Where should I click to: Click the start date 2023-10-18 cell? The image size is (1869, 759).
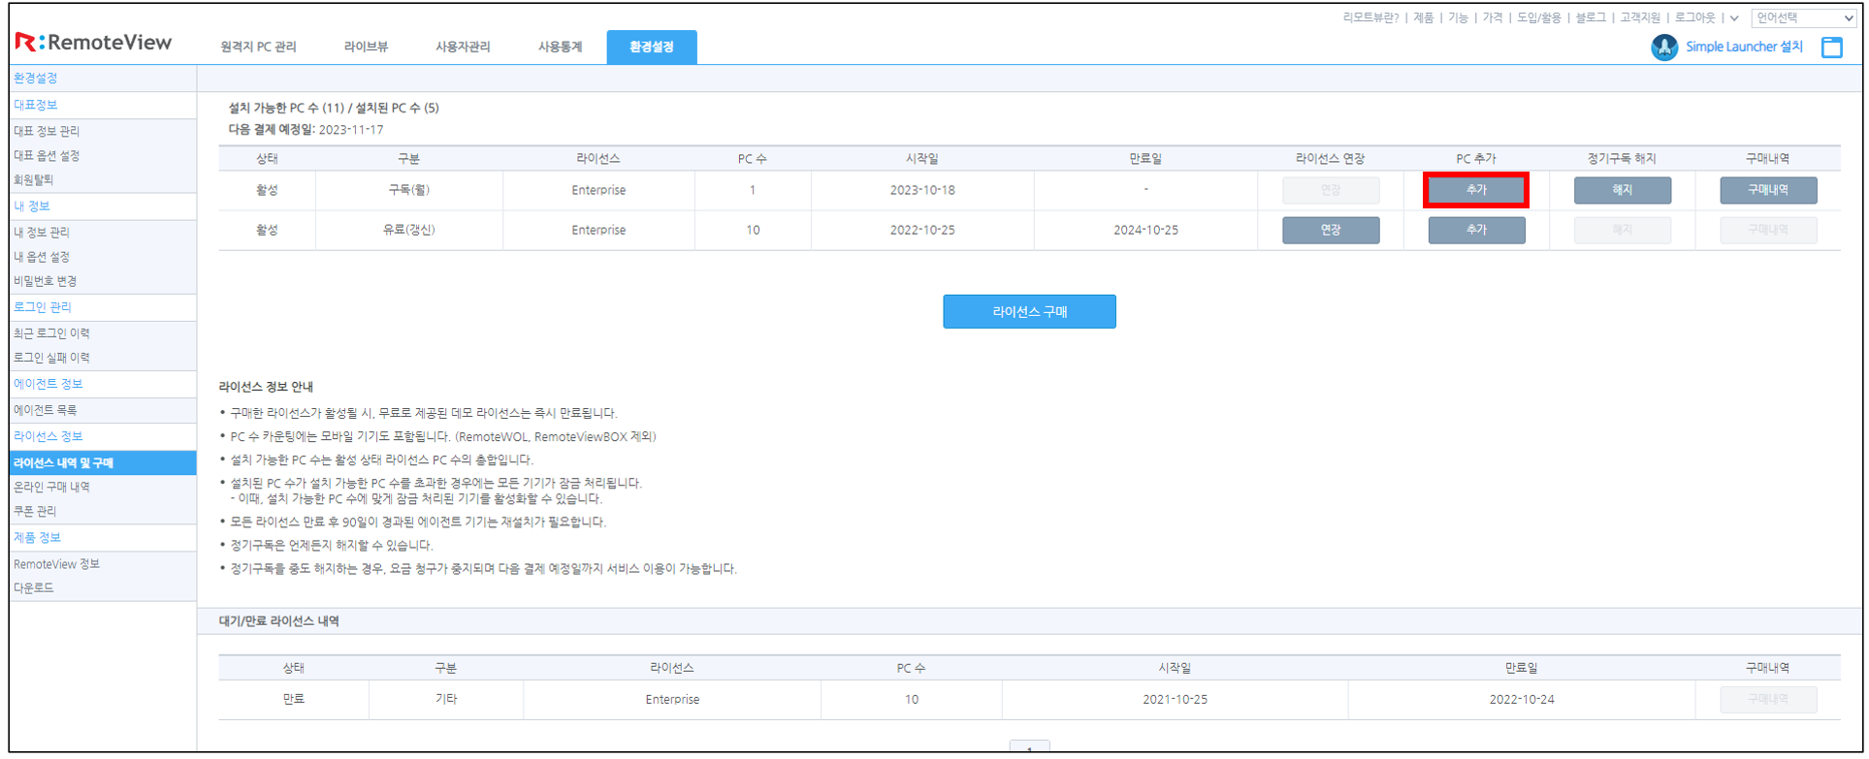[922, 190]
